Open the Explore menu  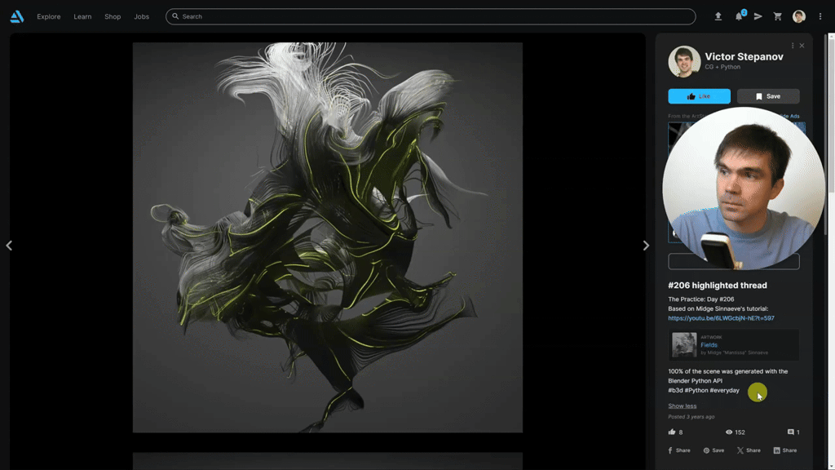(x=48, y=16)
